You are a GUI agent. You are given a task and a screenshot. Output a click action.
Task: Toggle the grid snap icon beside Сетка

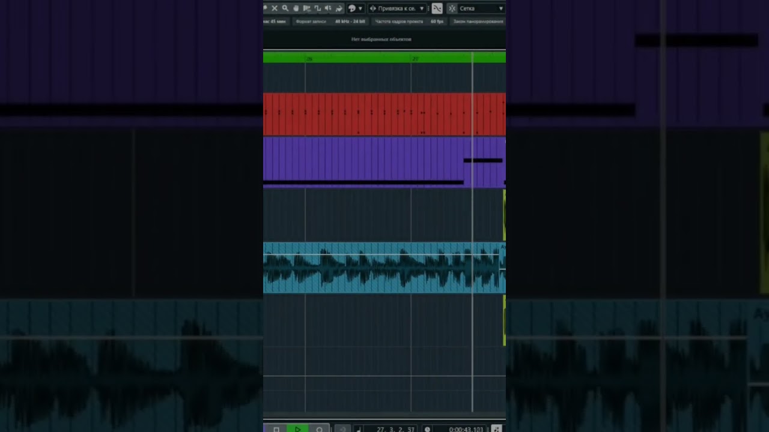pos(452,8)
